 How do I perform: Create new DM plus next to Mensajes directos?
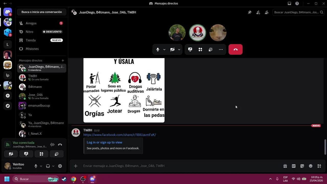point(63,61)
